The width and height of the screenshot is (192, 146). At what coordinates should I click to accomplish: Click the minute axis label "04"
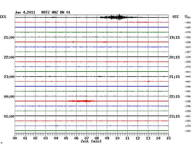[x=56, y=138]
